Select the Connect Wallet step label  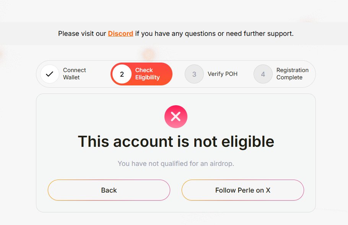click(75, 74)
